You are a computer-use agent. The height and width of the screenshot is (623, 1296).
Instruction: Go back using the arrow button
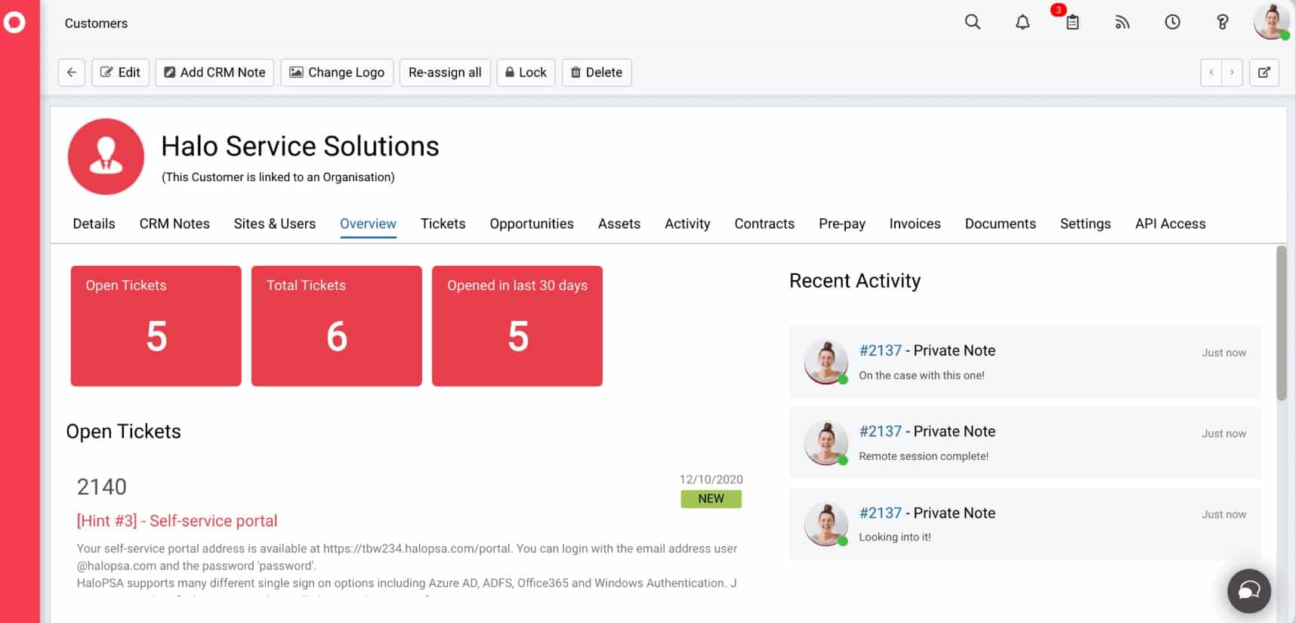coord(72,72)
